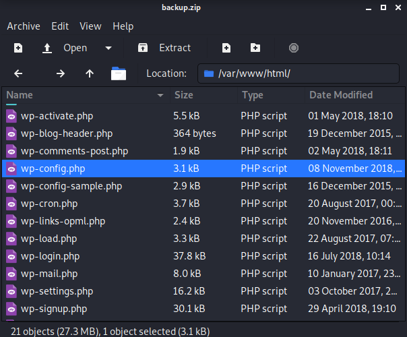Select wp-signup.php file name
Viewport: 407px width, 337px height.
pyautogui.click(x=54, y=309)
